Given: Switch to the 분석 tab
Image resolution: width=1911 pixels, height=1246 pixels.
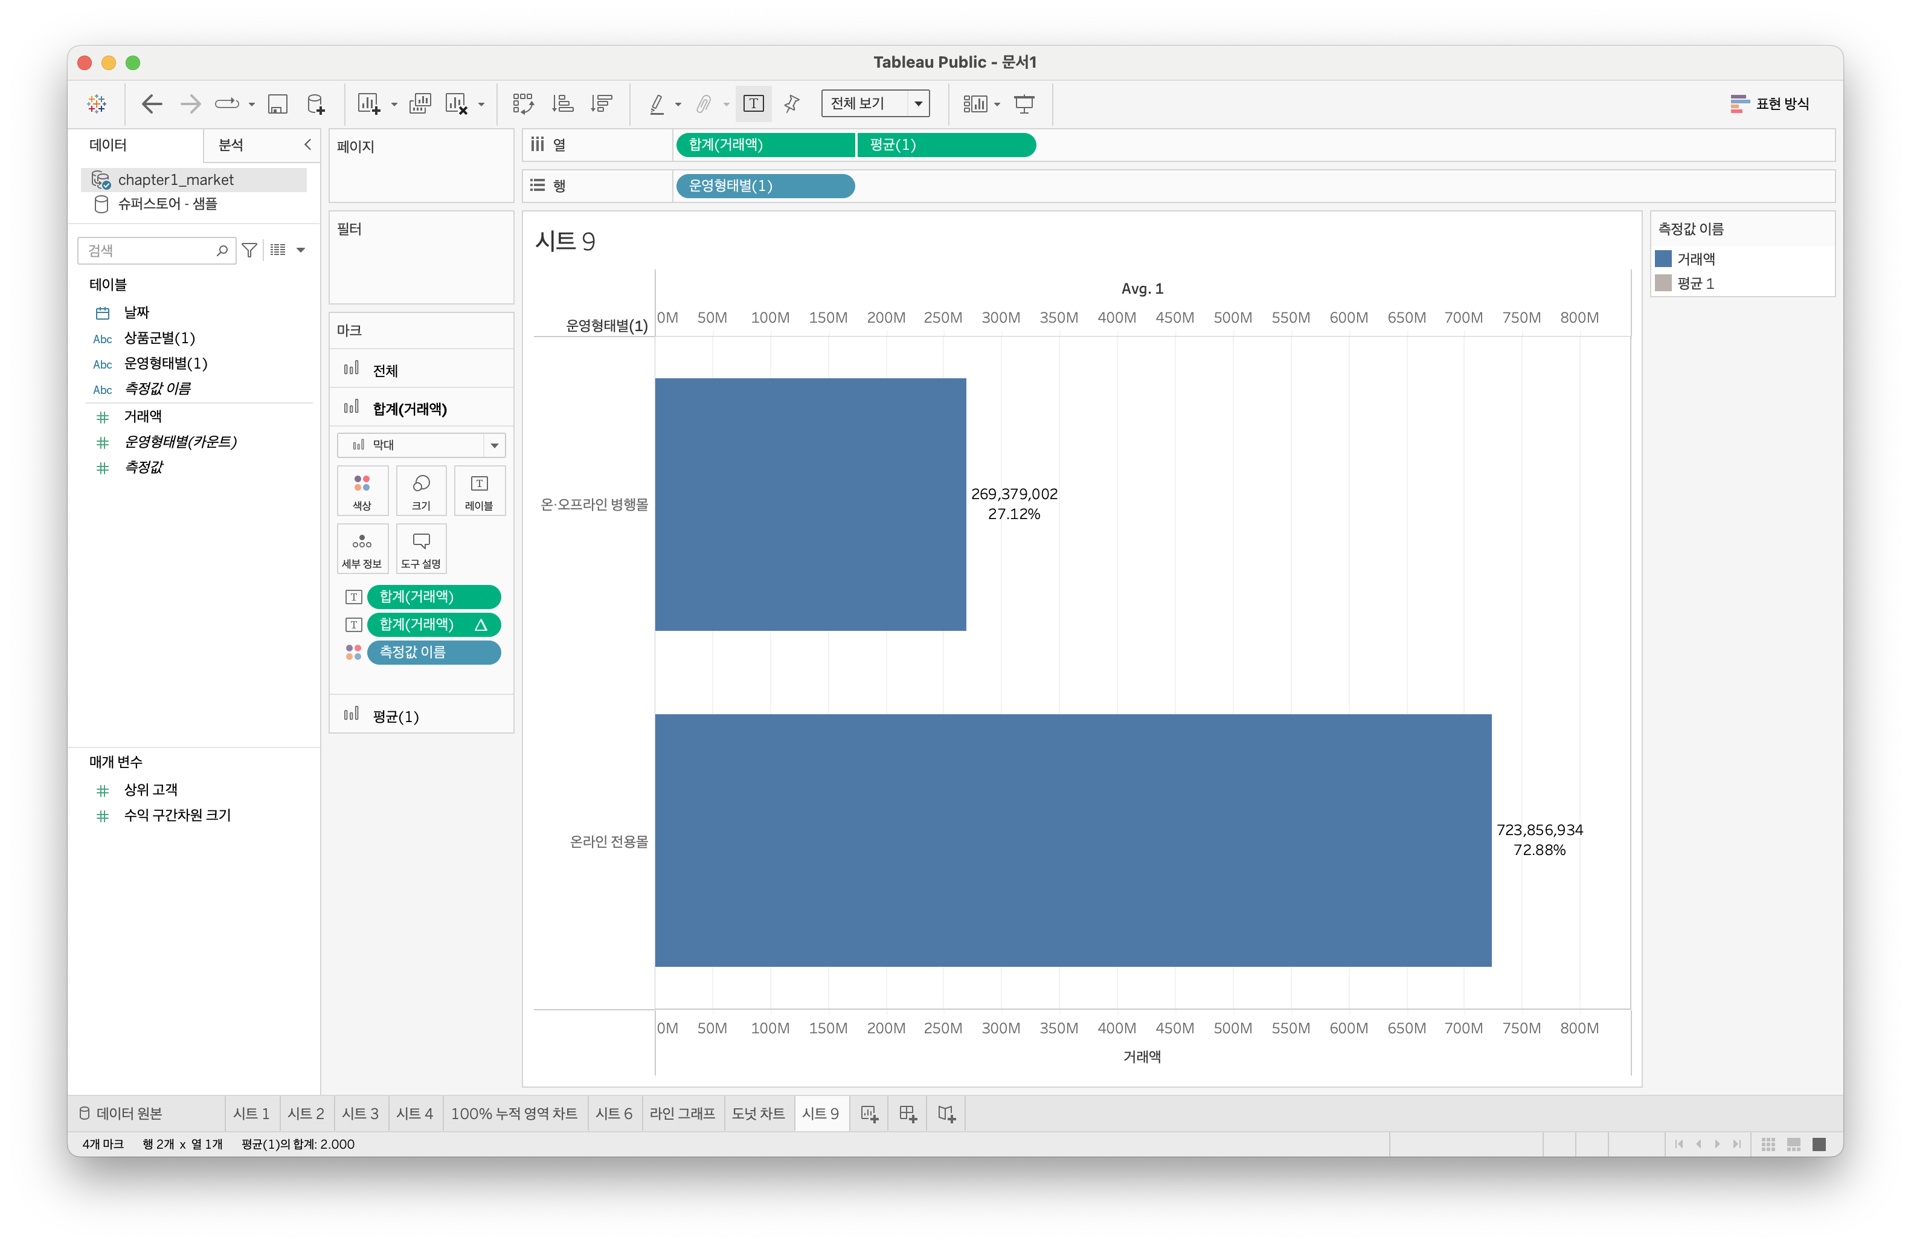Looking at the screenshot, I should (231, 144).
